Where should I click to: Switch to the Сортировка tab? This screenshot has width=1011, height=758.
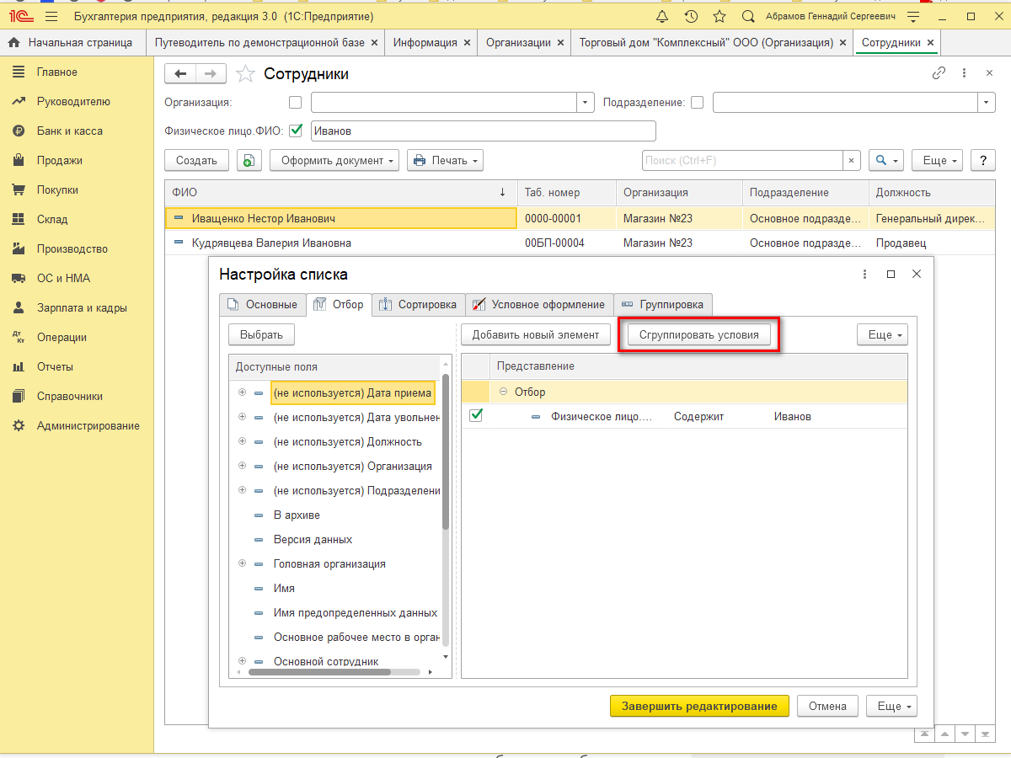click(x=418, y=304)
